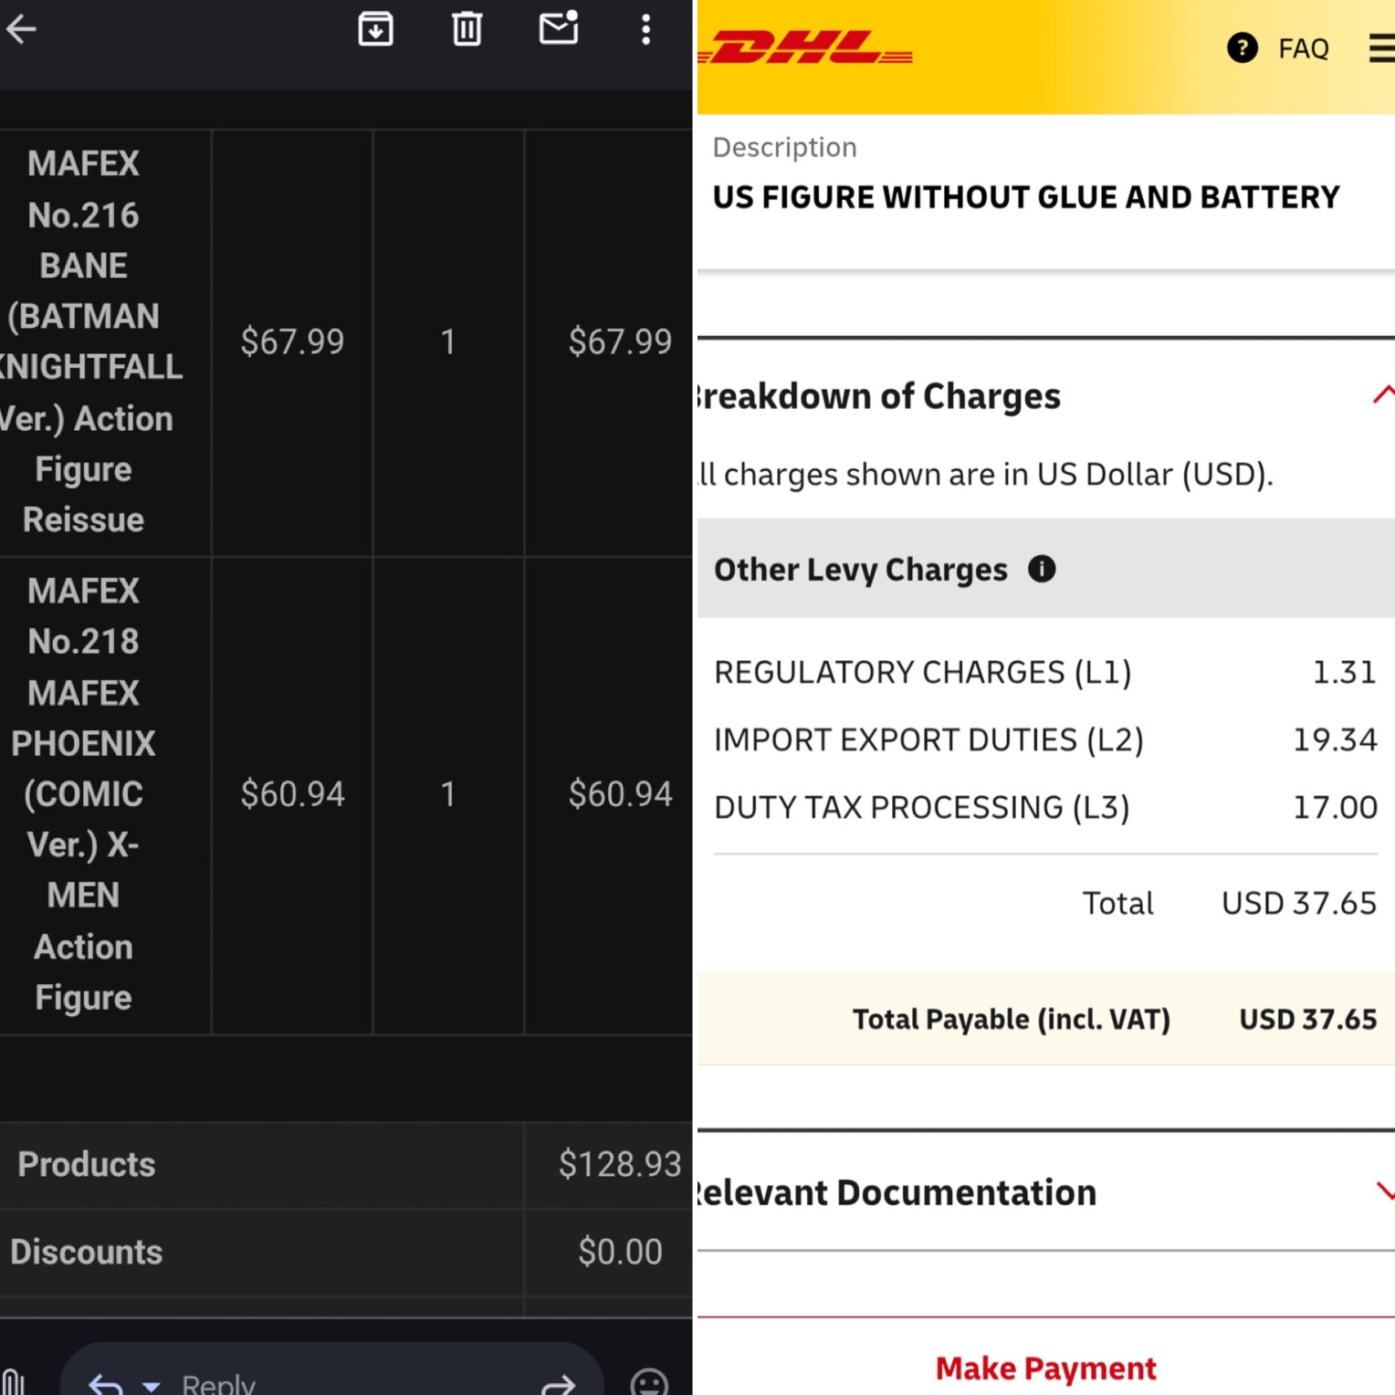This screenshot has height=1395, width=1395.
Task: Tap the attachment paperclip icon
Action: pyautogui.click(x=13, y=1382)
